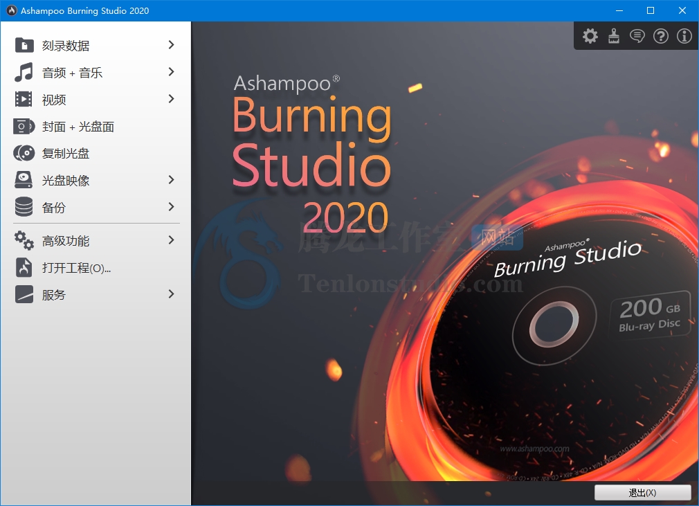Click the gears icon for 高级功能
The width and height of the screenshot is (699, 506).
pos(24,241)
